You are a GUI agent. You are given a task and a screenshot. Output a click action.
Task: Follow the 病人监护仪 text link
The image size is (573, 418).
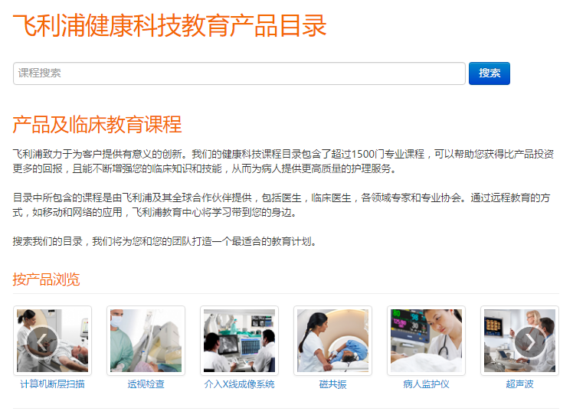426,384
